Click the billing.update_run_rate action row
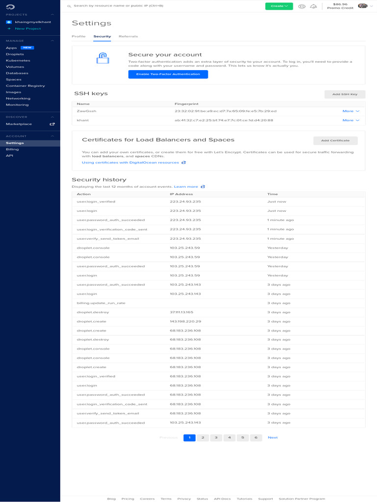 pos(218,303)
